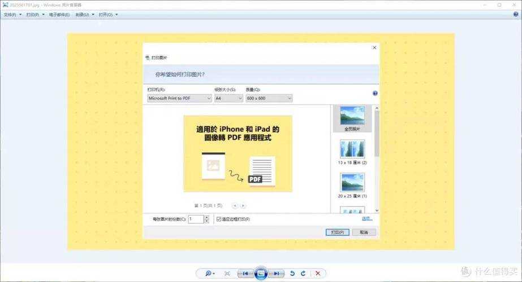Go to next print preview page

pos(243,206)
